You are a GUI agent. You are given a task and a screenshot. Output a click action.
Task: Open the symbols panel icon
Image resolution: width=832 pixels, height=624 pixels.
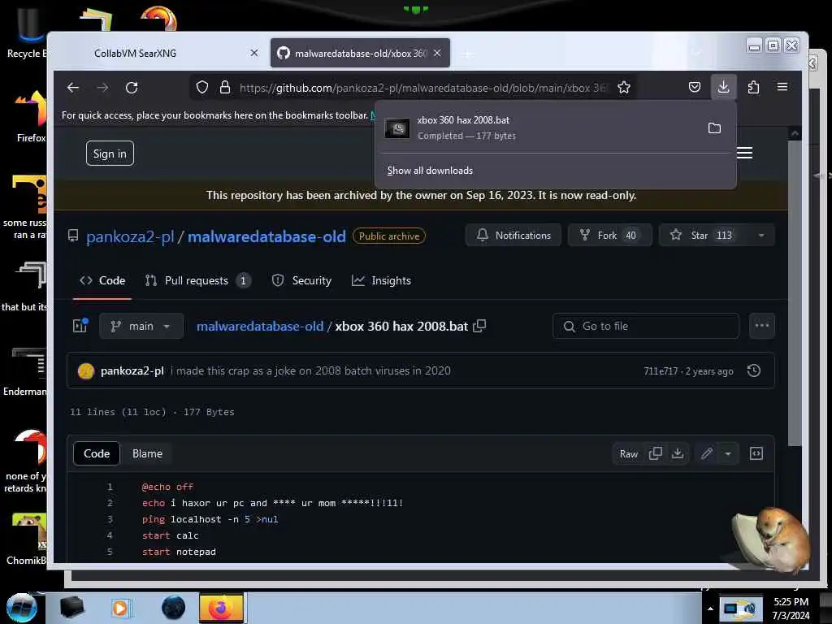tap(756, 453)
